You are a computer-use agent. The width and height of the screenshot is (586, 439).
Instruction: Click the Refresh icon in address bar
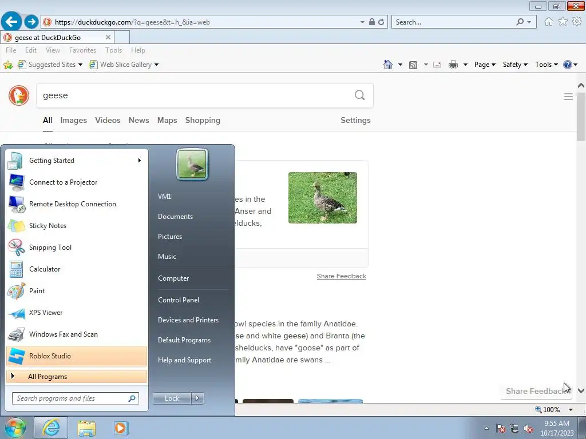[381, 22]
